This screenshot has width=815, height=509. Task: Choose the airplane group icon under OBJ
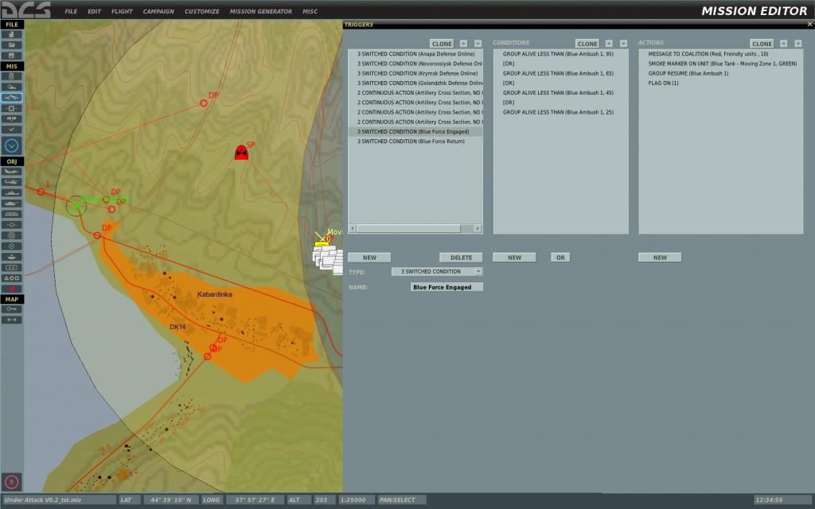[13, 170]
